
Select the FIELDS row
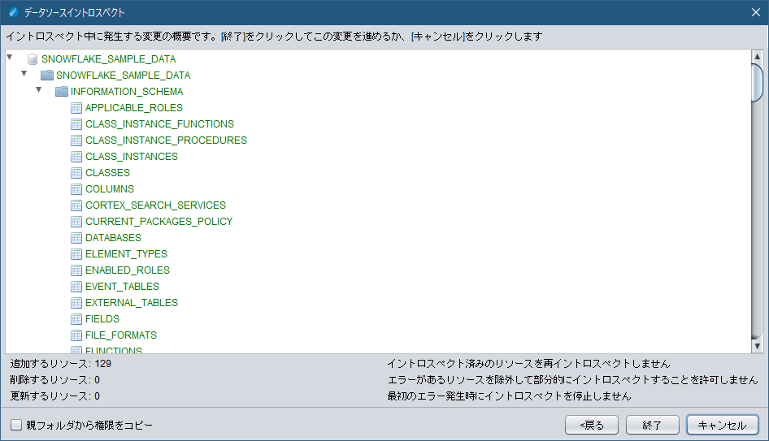102,319
